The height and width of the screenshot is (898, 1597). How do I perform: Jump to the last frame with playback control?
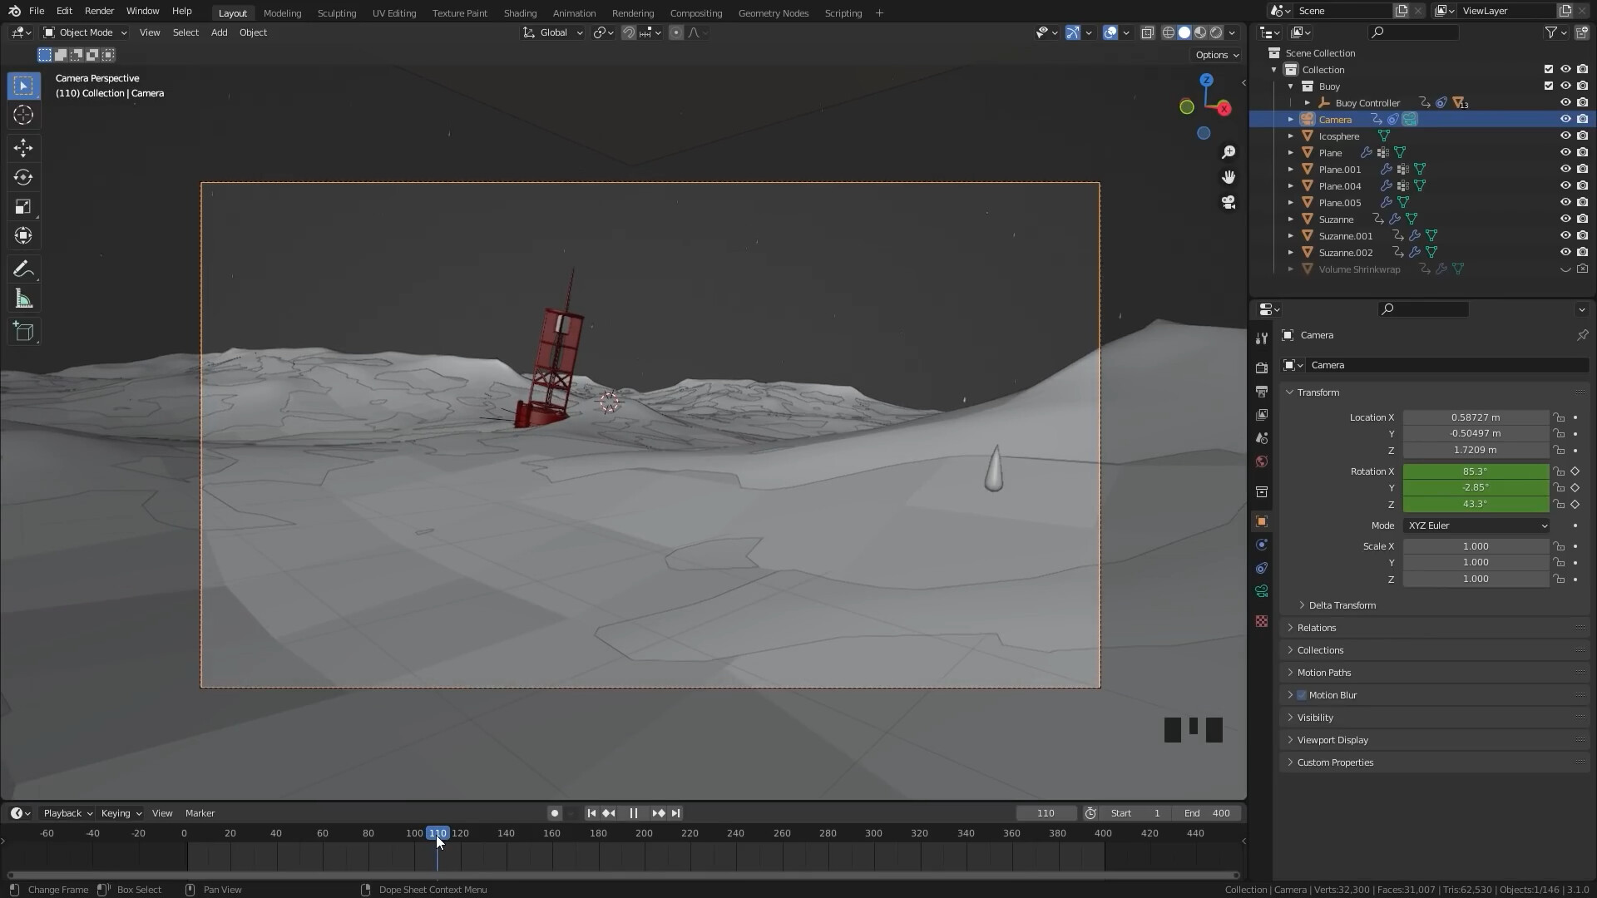675,813
